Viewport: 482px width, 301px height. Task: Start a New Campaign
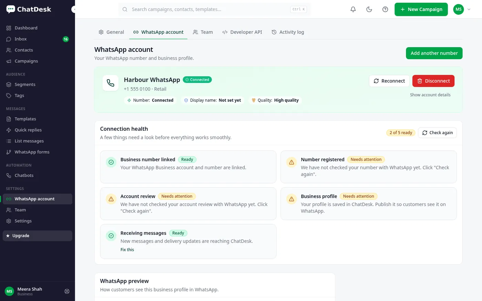pyautogui.click(x=421, y=9)
